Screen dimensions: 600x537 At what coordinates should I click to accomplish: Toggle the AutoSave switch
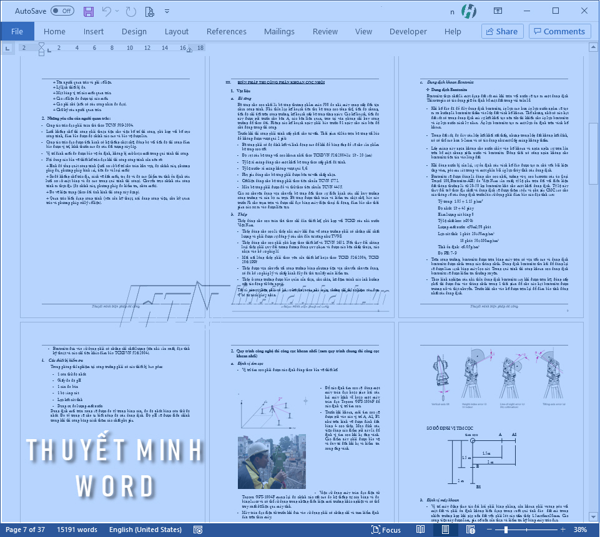[62, 11]
